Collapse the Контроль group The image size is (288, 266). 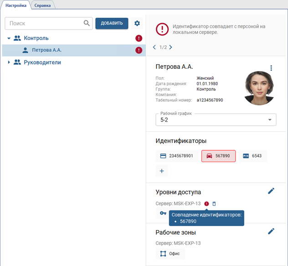tap(9, 38)
